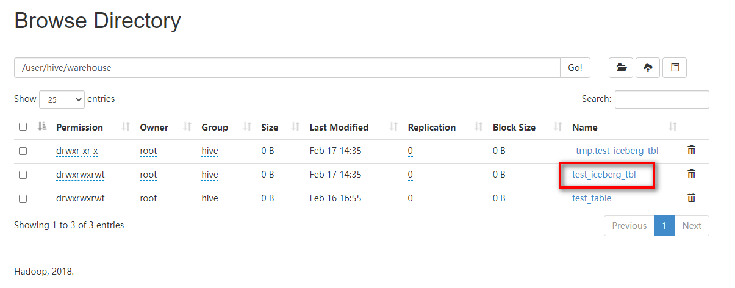
Task: Click the upload files cloud icon
Action: tap(648, 68)
